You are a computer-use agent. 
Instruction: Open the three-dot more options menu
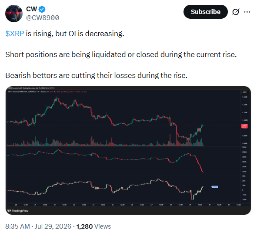[x=247, y=12]
